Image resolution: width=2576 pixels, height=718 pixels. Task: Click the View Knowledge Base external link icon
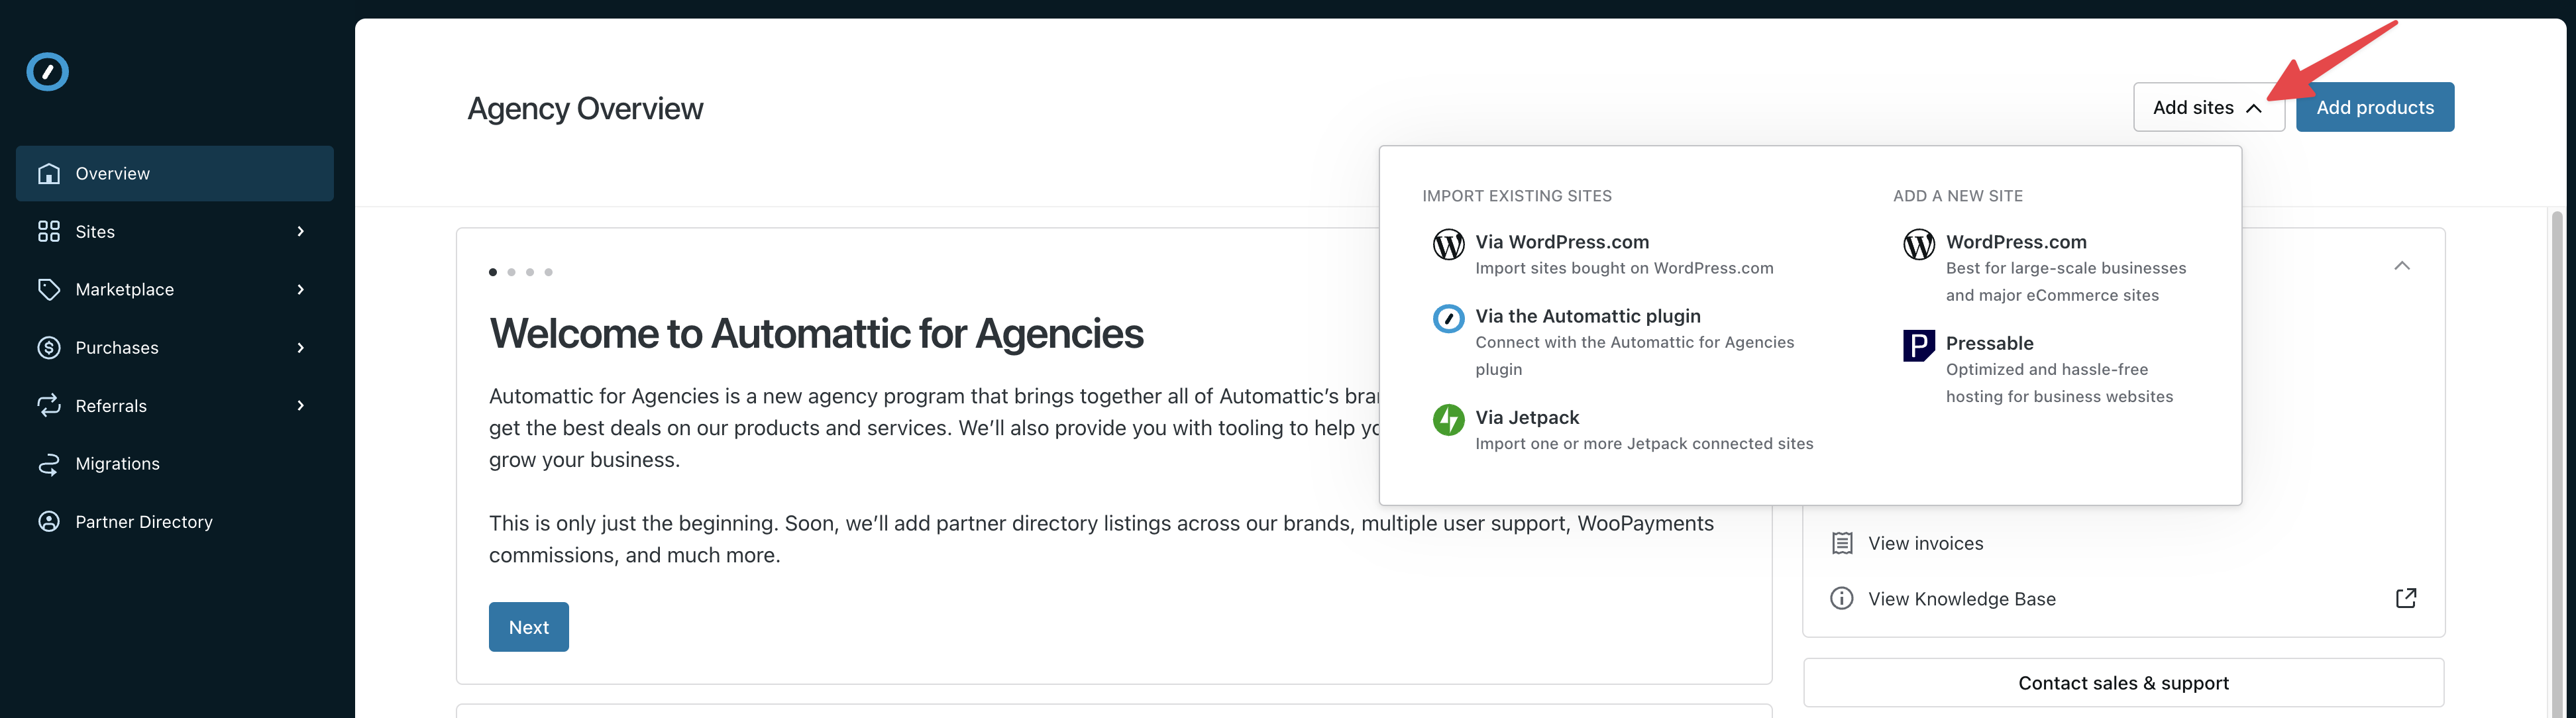2406,598
